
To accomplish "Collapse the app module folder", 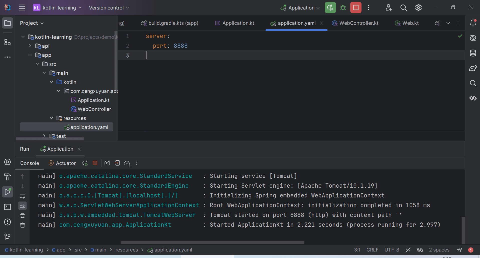I will coord(30,55).
